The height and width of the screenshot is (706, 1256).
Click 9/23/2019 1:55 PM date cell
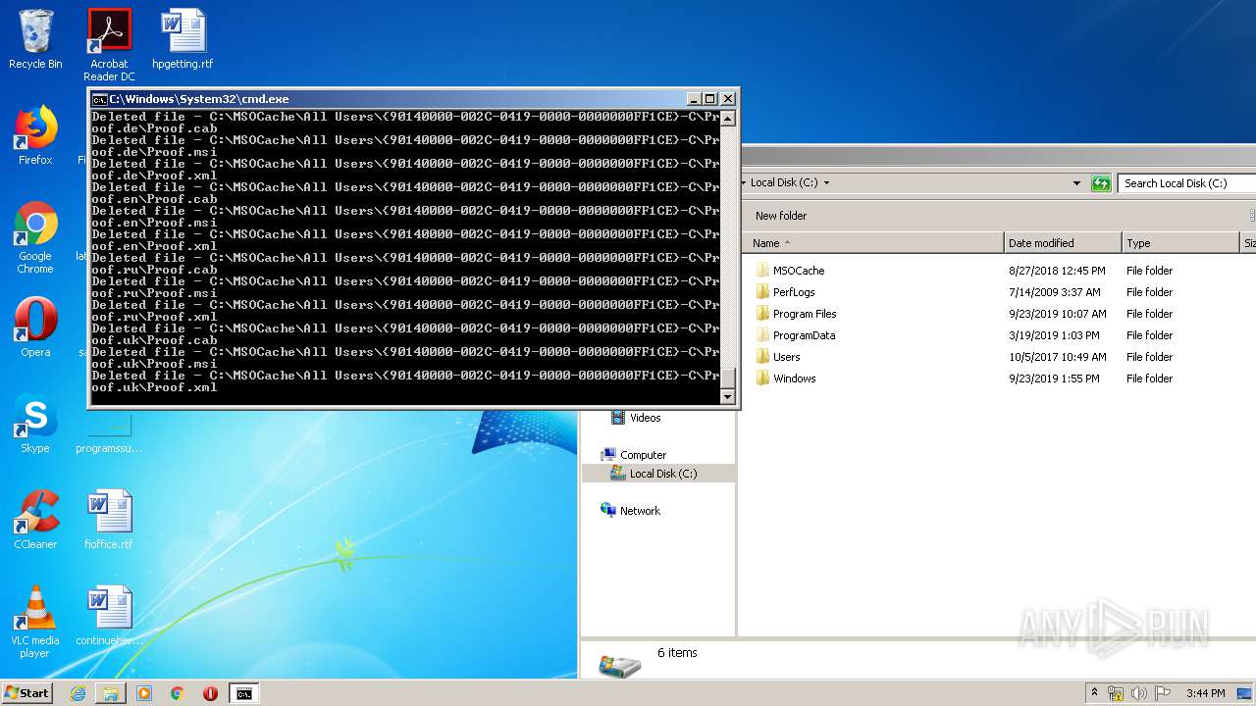point(1054,378)
